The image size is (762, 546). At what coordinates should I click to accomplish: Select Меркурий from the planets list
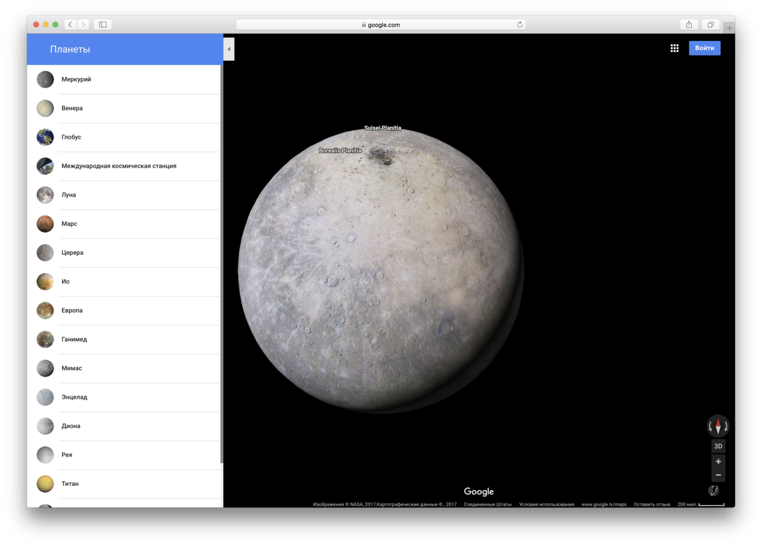point(76,79)
